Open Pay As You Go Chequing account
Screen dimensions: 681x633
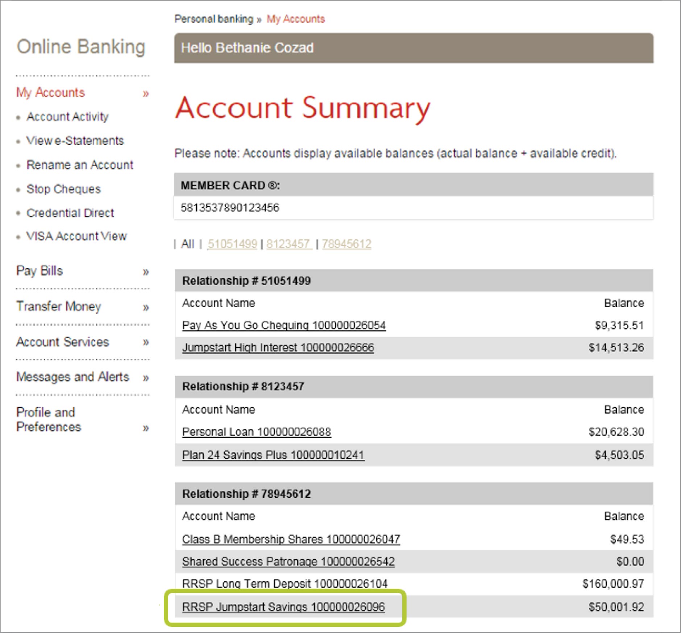(x=284, y=325)
